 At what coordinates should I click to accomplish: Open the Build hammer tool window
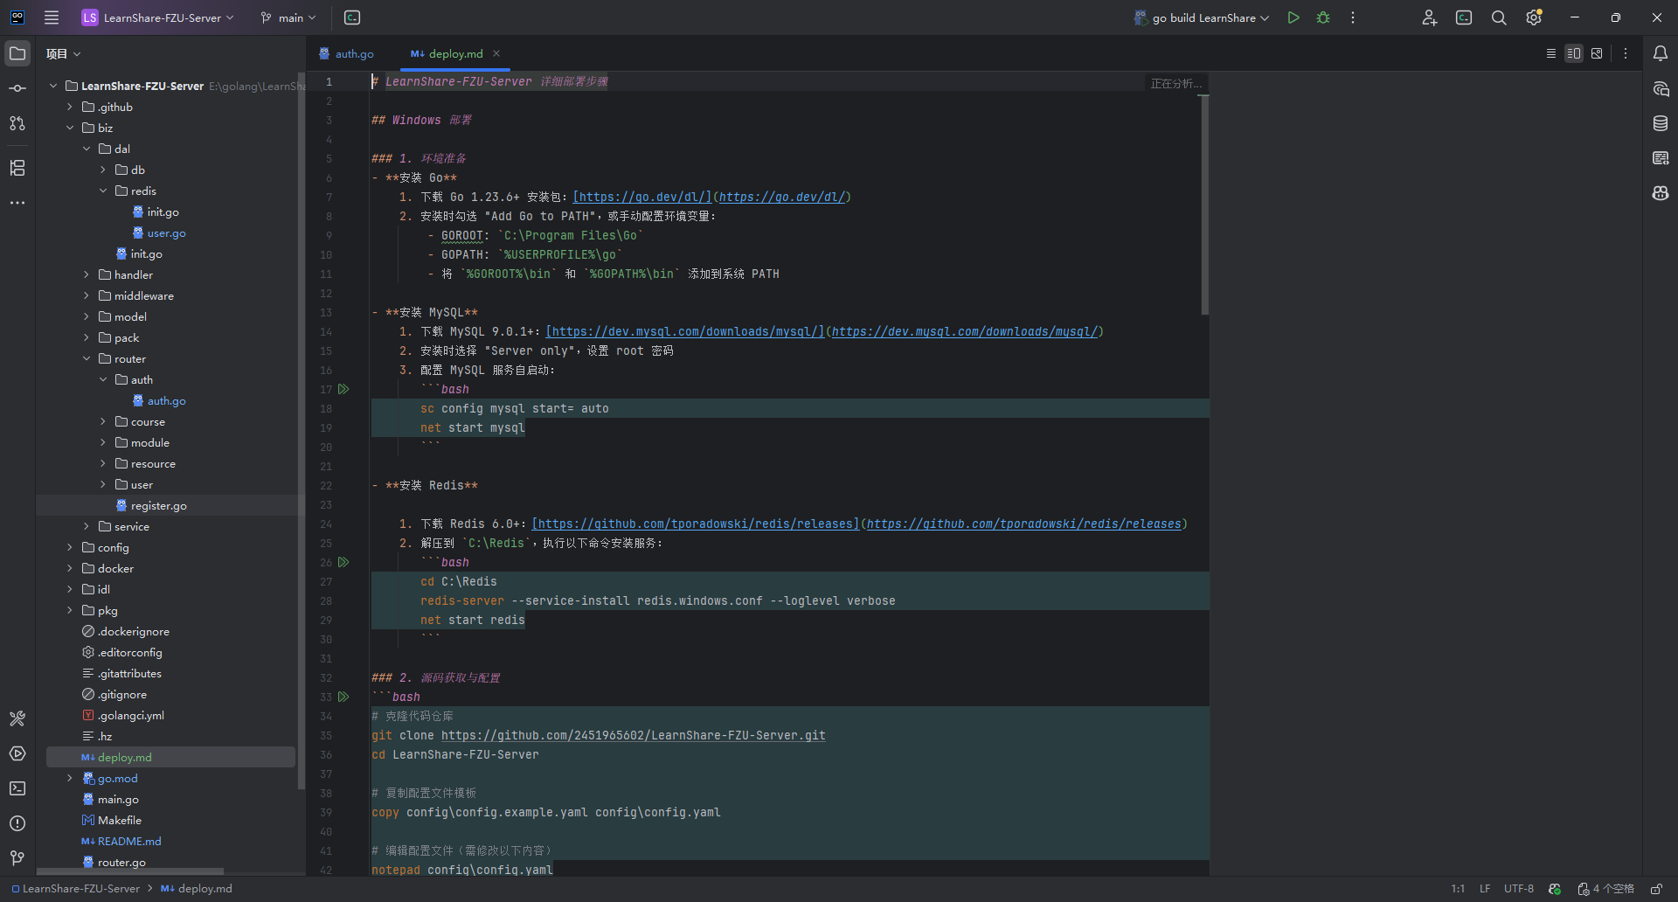[17, 718]
